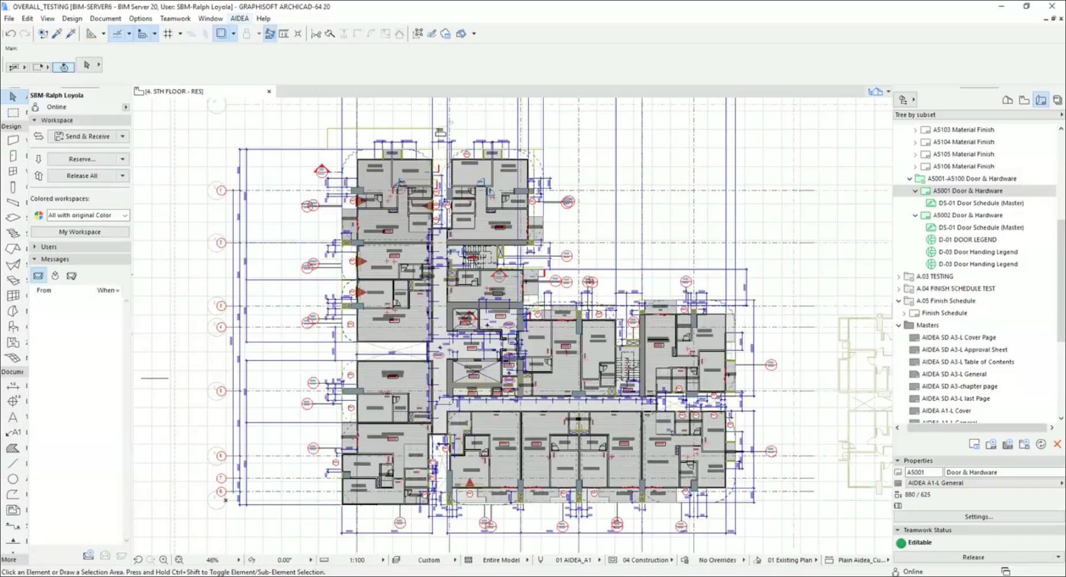Open the Release All dropdown arrow
This screenshot has width=1066, height=577.
click(122, 176)
